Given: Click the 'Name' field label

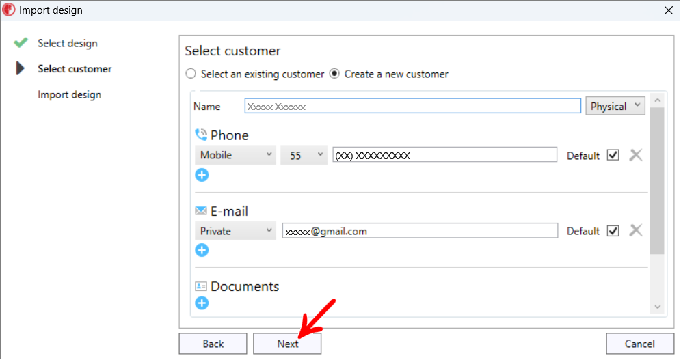Looking at the screenshot, I should pos(206,107).
